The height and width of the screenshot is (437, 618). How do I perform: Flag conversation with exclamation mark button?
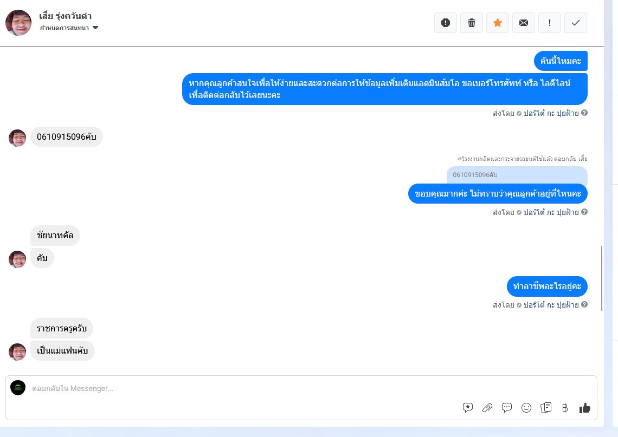pyautogui.click(x=549, y=23)
